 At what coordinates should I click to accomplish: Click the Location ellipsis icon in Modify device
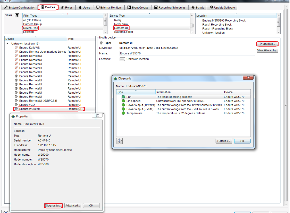click(122, 59)
